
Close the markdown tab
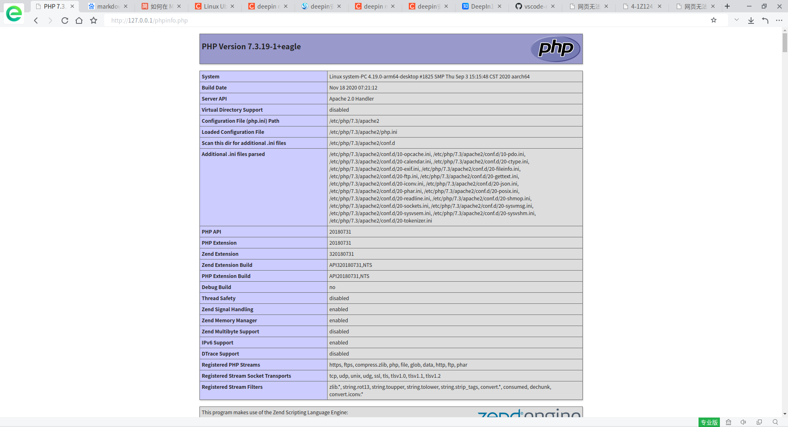pyautogui.click(x=126, y=6)
